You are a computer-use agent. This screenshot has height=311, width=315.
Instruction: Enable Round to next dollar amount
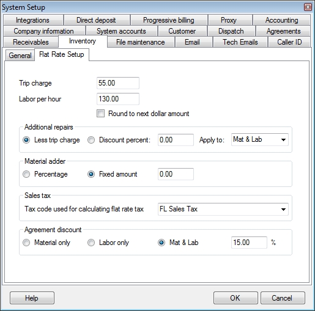click(x=100, y=114)
